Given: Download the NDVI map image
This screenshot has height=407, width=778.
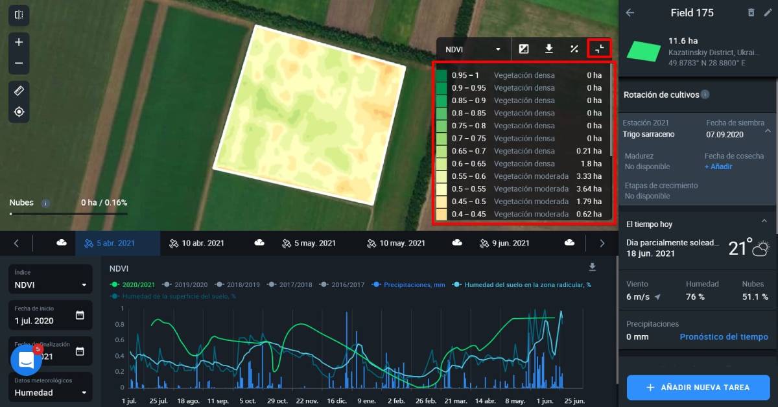Looking at the screenshot, I should 548,48.
